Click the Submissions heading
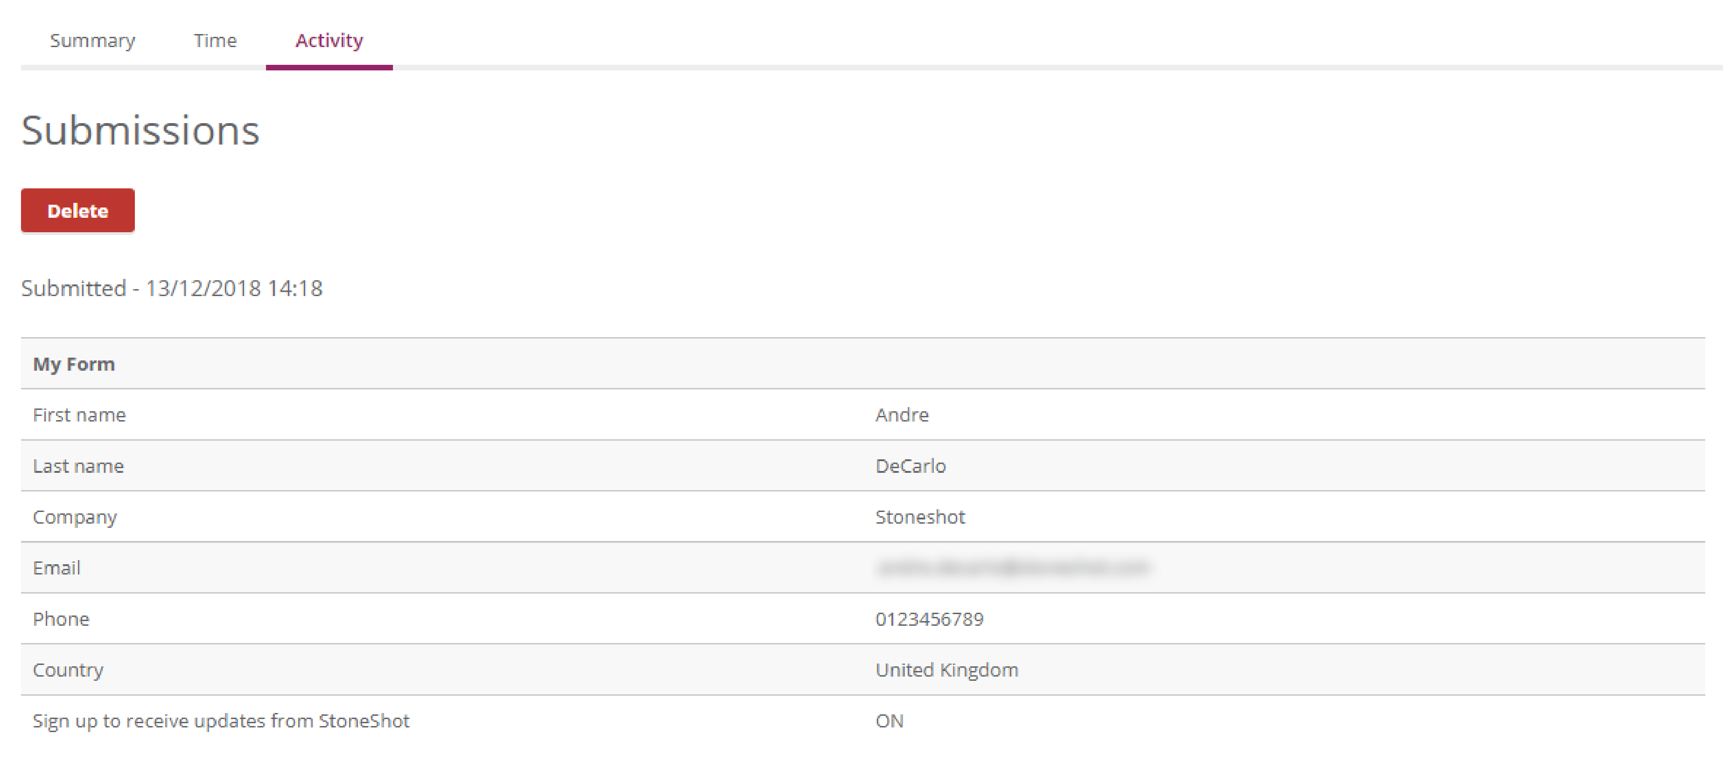Screen dimensions: 1723x761 (140, 130)
